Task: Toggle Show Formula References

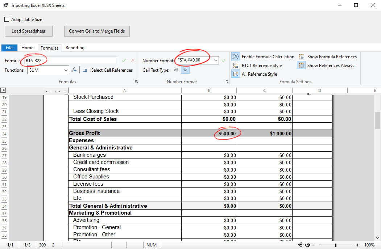Action: [328, 57]
